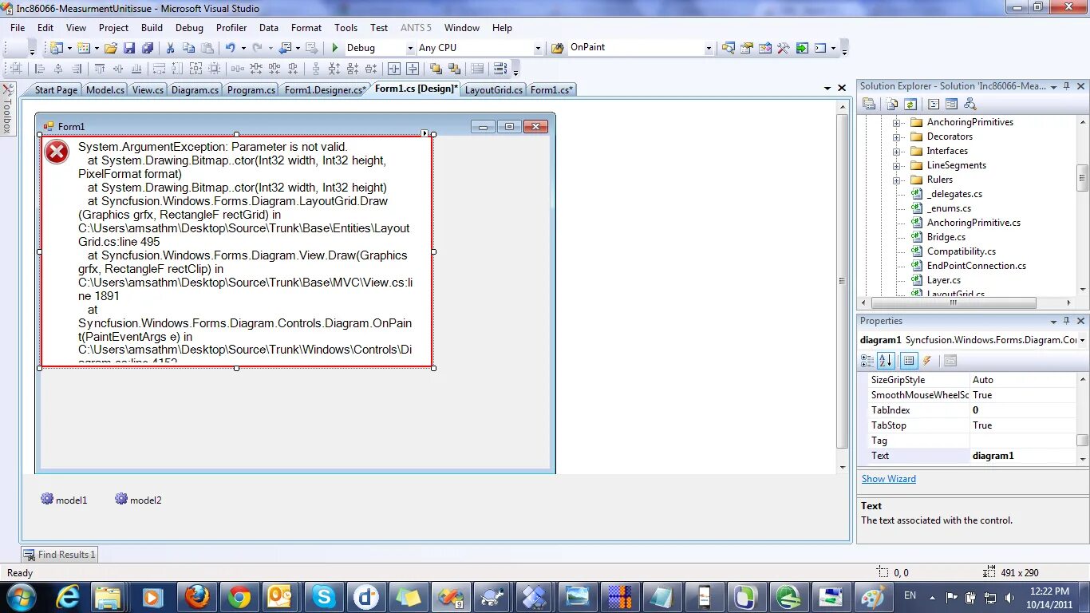Switch to the LayoutGrid.cs tab

493,89
